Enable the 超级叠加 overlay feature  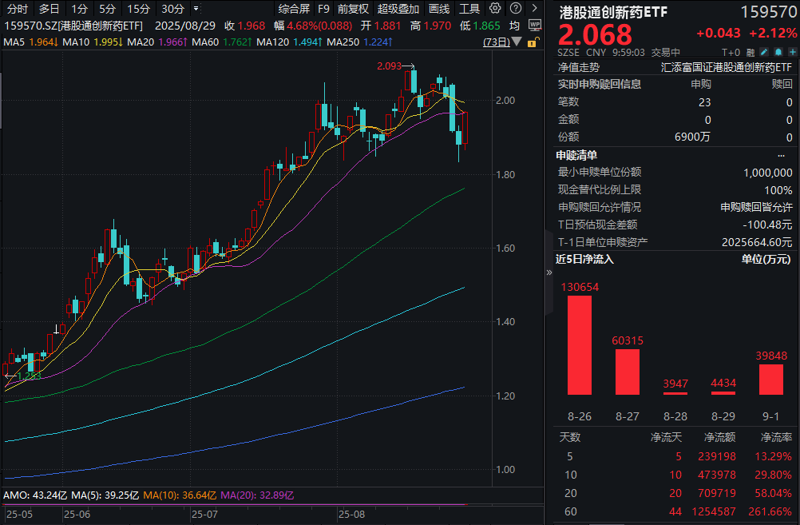tap(398, 9)
